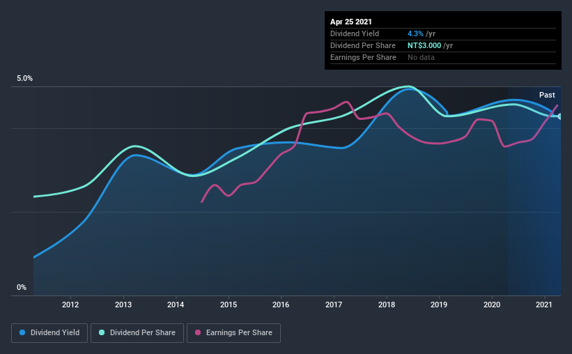Click the teal Dividend Per Share legend dot
Image resolution: width=572 pixels, height=354 pixels.
(102, 332)
